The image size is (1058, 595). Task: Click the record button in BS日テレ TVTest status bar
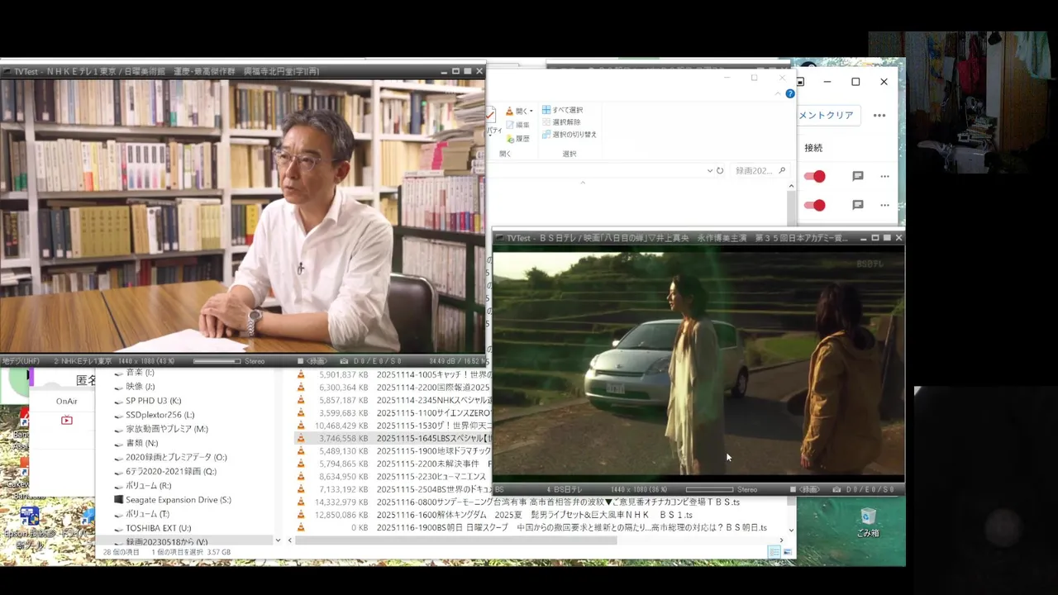tap(806, 489)
